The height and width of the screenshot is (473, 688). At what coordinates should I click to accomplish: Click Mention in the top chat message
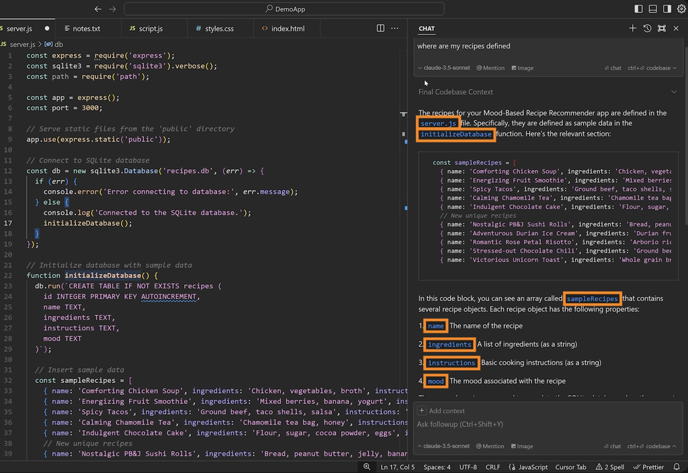(x=490, y=68)
